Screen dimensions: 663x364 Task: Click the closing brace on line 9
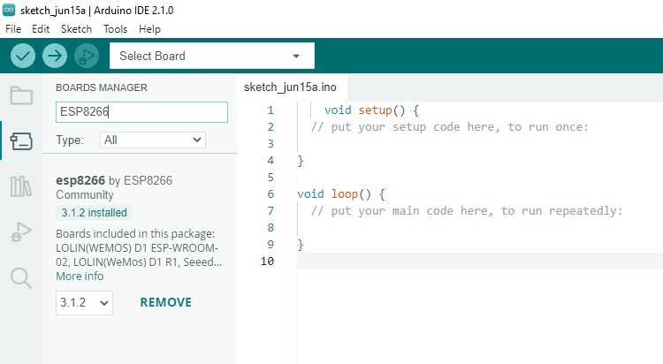tap(301, 245)
